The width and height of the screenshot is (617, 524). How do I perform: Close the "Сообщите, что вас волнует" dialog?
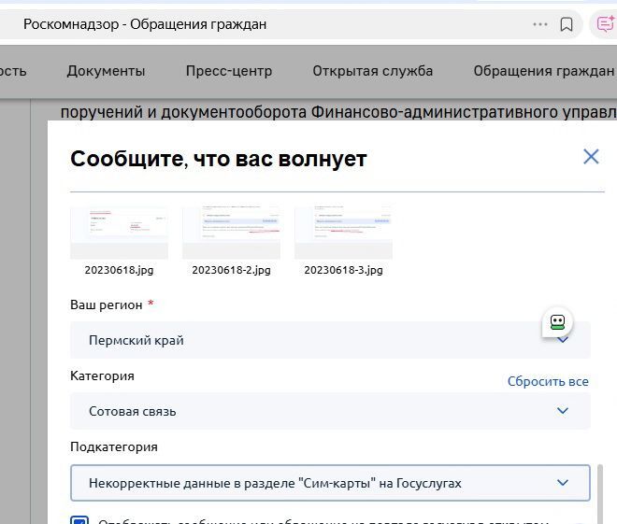coord(591,157)
